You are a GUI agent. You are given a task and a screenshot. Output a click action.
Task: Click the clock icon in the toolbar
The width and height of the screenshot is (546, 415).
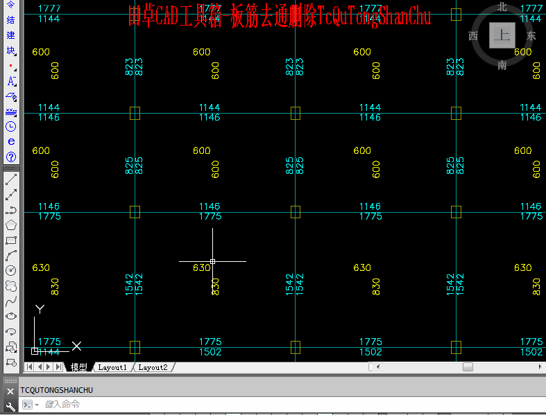(11, 127)
